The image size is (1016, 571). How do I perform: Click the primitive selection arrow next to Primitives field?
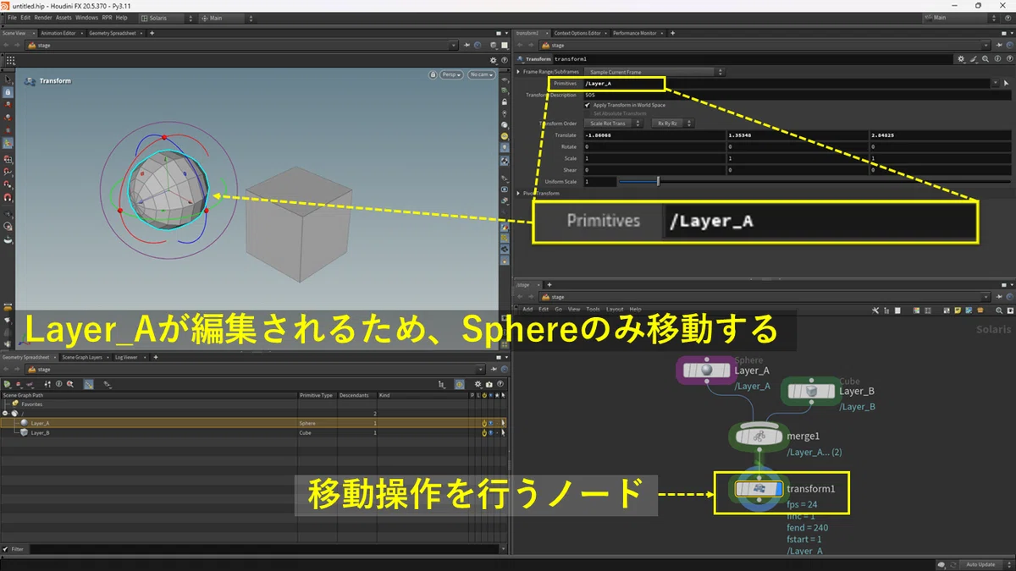click(x=1006, y=84)
